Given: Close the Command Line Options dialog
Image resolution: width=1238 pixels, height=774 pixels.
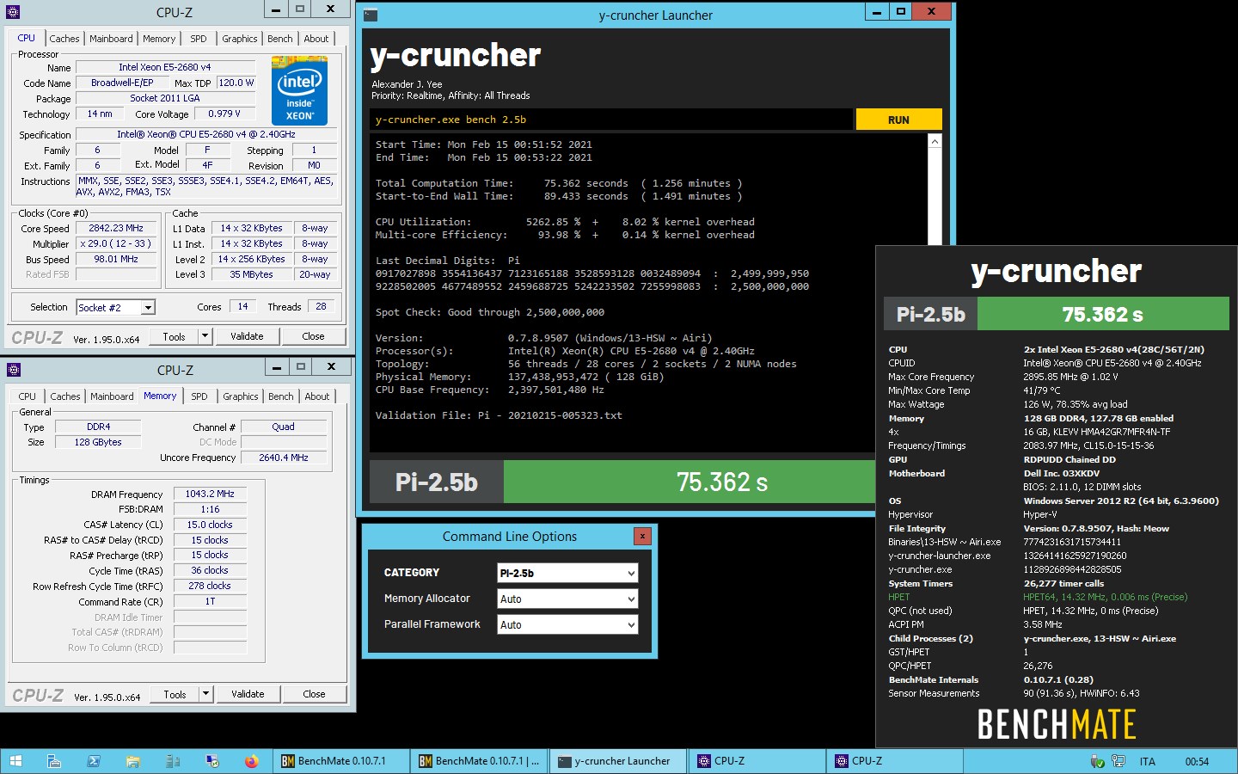Looking at the screenshot, I should [641, 537].
